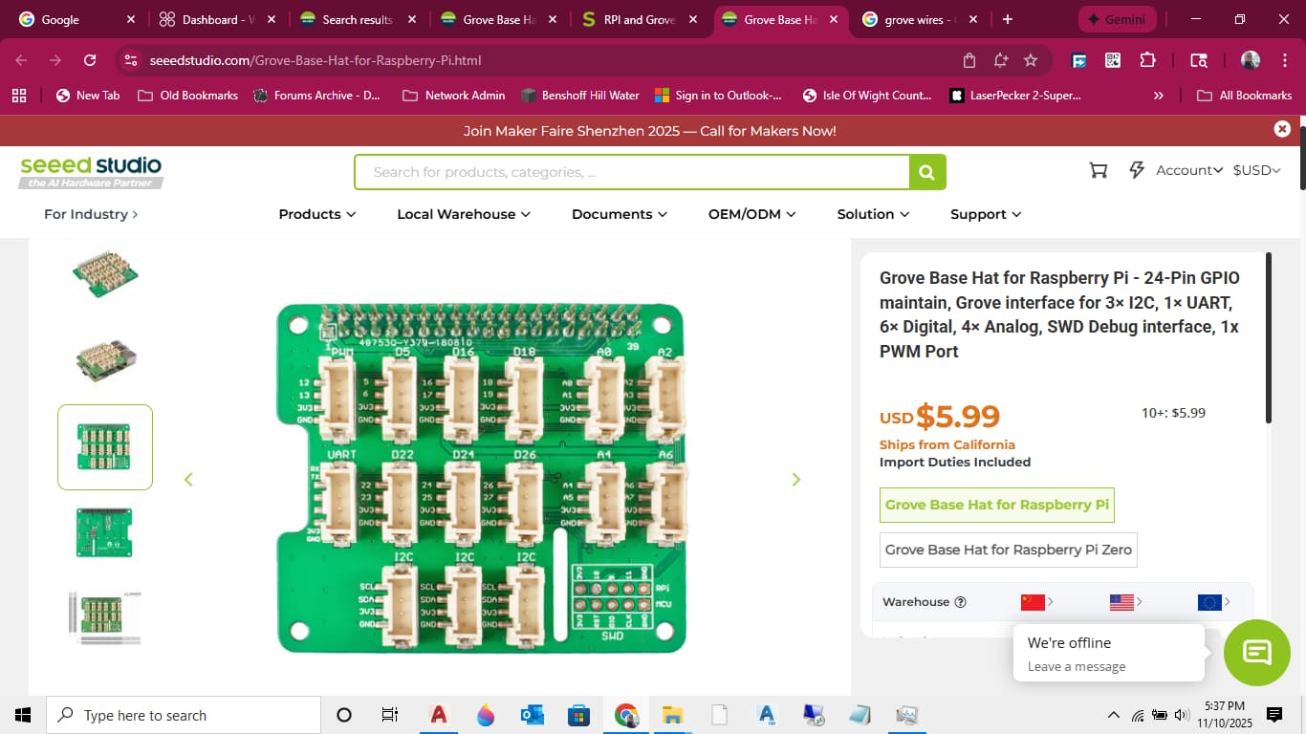Expand the Account dropdown
The height and width of the screenshot is (734, 1306).
[x=1188, y=170]
